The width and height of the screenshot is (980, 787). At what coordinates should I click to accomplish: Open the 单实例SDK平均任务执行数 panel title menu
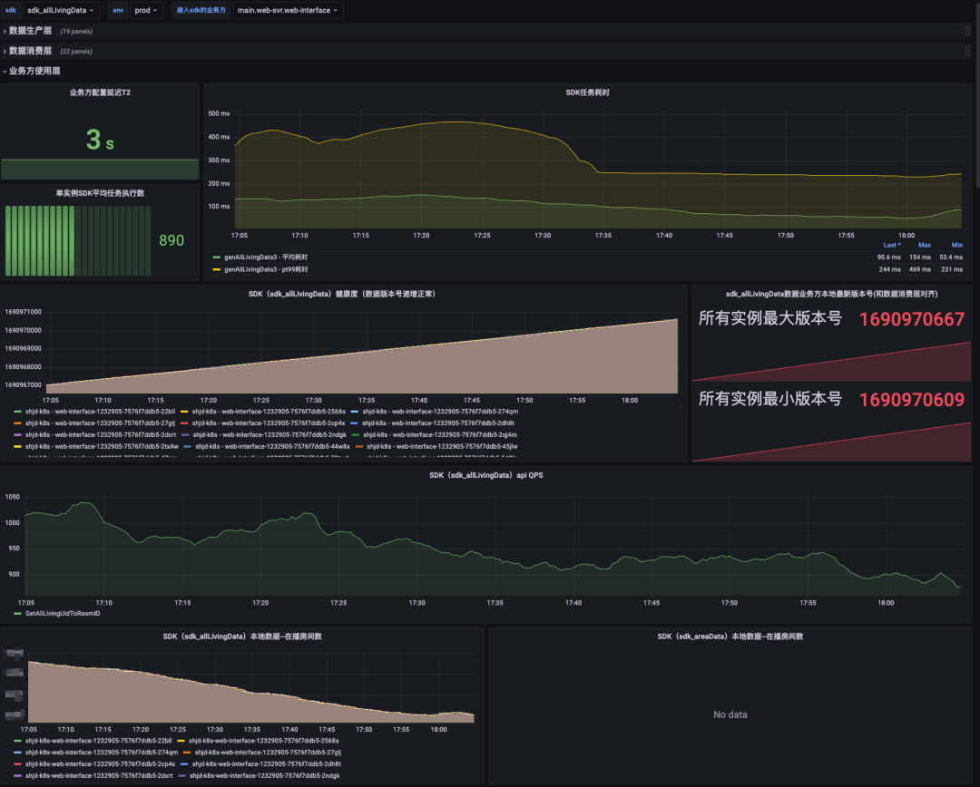pos(100,193)
